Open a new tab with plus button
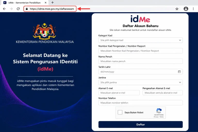 click(53, 2)
